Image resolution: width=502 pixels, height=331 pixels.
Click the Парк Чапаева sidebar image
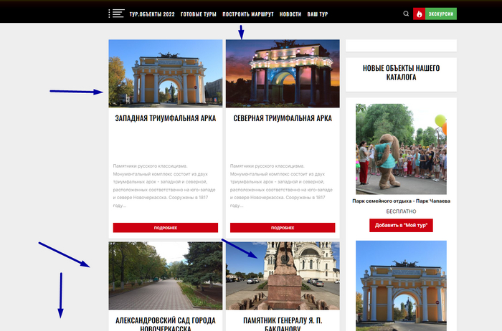[401, 148]
